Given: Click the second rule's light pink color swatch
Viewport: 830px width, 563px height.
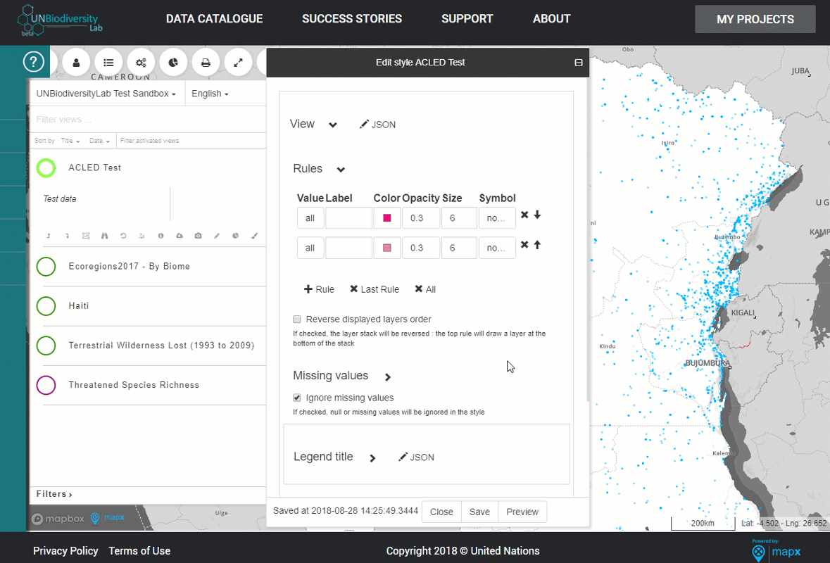Looking at the screenshot, I should click(387, 248).
